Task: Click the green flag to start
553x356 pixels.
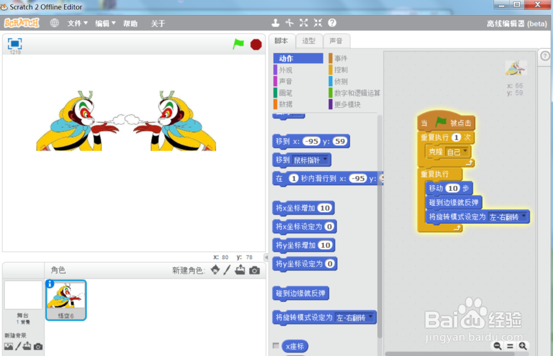Action: pyautogui.click(x=238, y=44)
